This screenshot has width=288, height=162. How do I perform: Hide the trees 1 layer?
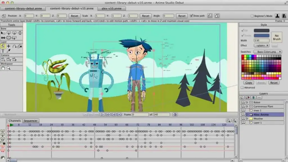(243, 110)
